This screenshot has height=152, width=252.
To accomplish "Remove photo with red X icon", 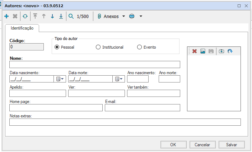I will click(x=194, y=52).
